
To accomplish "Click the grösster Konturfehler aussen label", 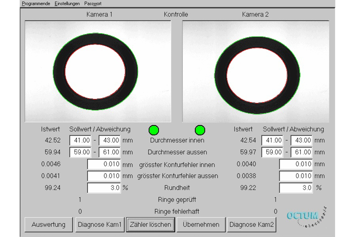I will pos(177,176).
